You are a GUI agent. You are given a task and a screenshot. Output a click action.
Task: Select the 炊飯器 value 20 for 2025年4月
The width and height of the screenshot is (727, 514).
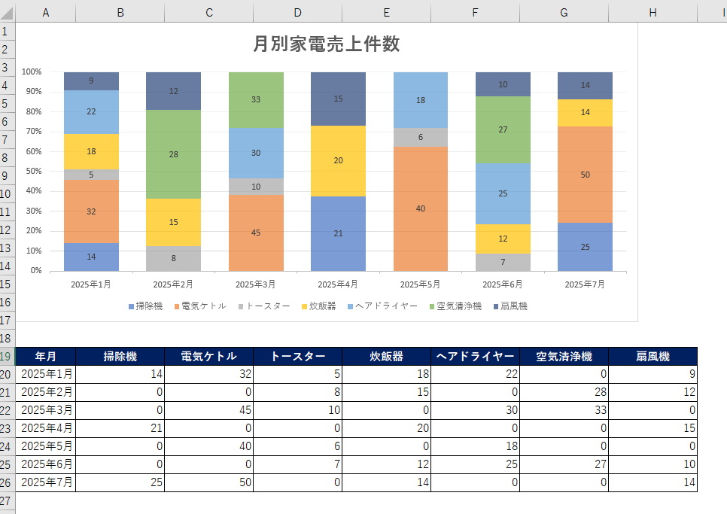point(386,428)
